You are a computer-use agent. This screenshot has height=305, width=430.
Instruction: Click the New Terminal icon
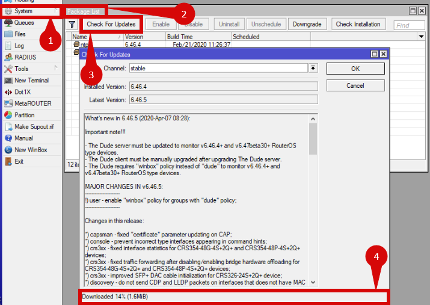[x=8, y=81]
